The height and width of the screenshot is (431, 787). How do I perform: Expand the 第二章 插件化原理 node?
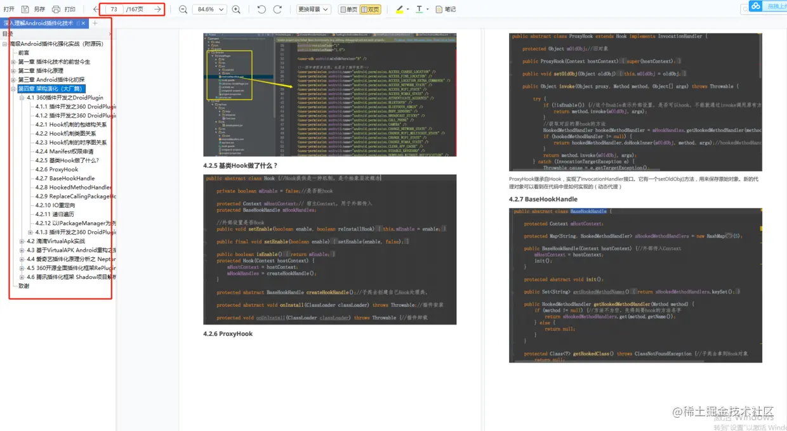[13, 71]
